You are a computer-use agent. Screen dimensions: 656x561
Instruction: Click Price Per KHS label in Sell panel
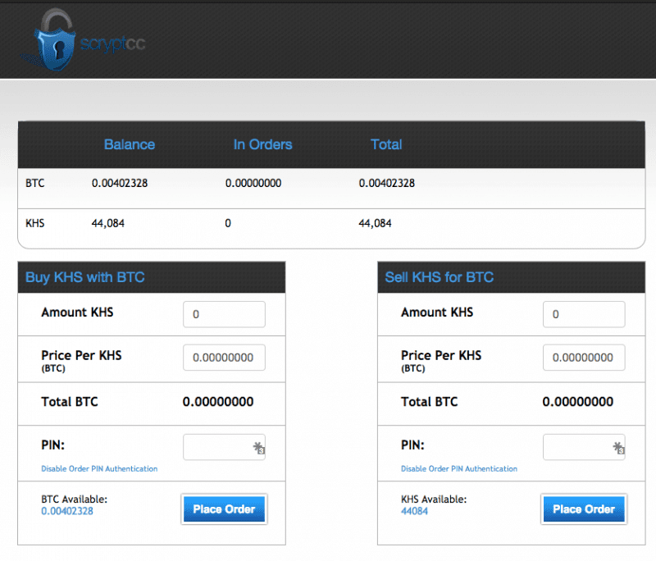(x=441, y=355)
